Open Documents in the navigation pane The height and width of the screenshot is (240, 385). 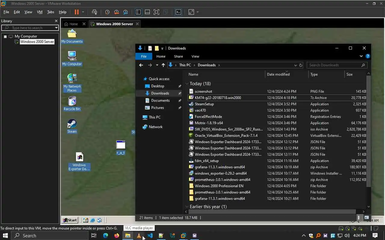pyautogui.click(x=160, y=100)
